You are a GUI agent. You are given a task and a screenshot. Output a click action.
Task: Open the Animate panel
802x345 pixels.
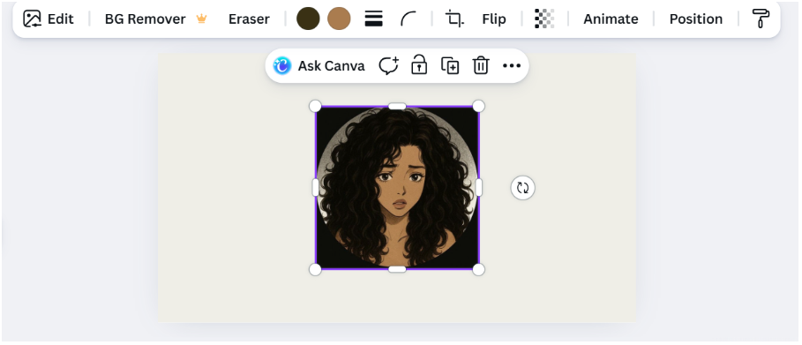coord(611,19)
